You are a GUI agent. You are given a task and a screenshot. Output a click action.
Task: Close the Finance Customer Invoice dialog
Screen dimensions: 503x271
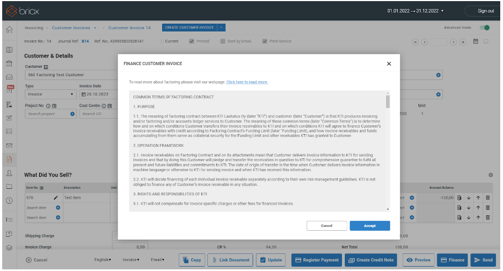(389, 63)
